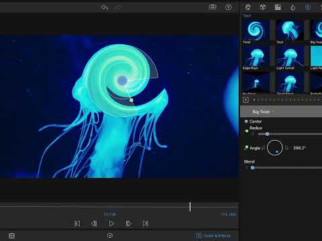Switch to the droplet blur effects tab

click(x=293, y=7)
